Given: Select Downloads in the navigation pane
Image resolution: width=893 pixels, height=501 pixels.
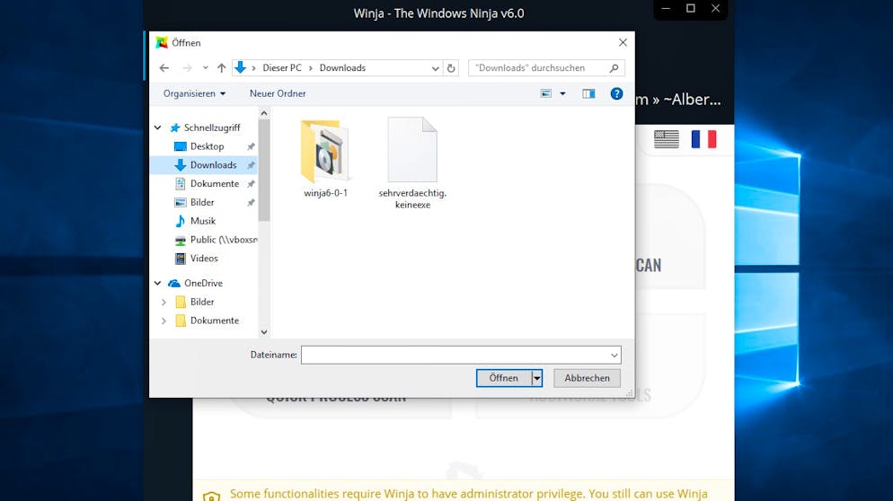Looking at the screenshot, I should tap(213, 165).
